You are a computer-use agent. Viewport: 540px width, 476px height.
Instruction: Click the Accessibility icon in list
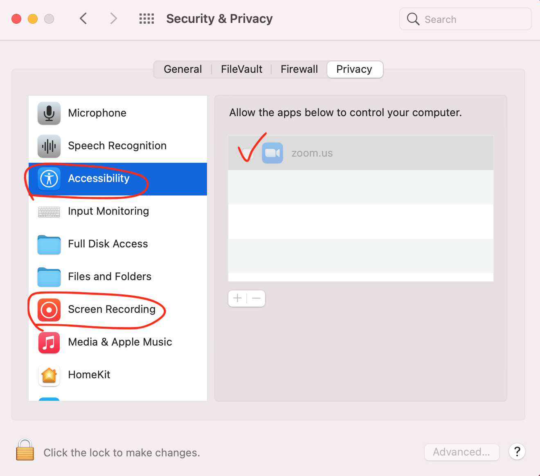(x=49, y=179)
